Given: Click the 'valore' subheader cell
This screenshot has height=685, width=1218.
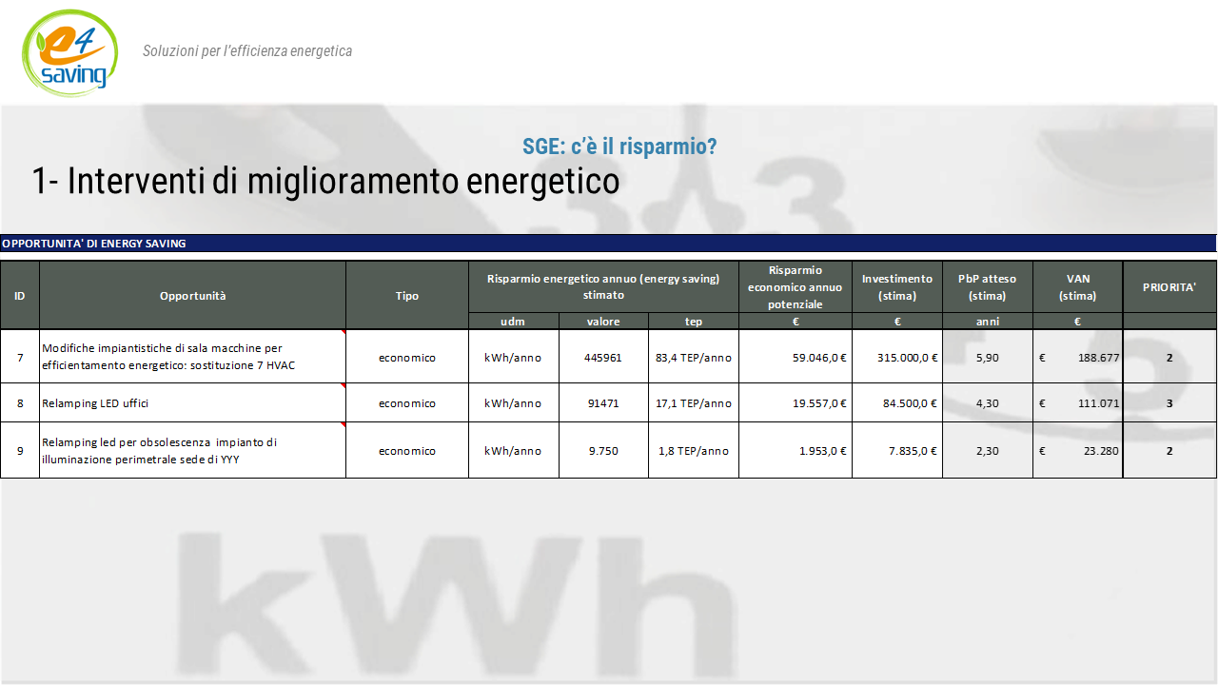Looking at the screenshot, I should point(603,322).
